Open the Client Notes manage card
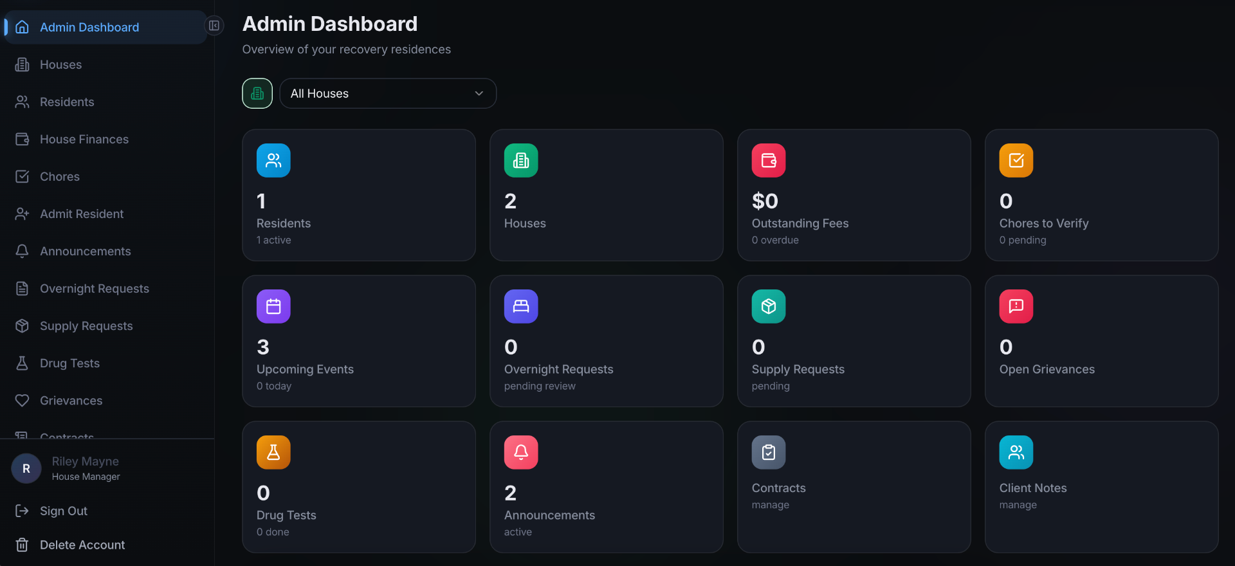 coord(1101,487)
